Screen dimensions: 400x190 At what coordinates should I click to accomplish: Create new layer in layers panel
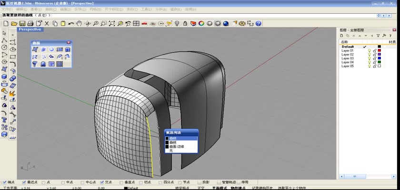pos(342,36)
